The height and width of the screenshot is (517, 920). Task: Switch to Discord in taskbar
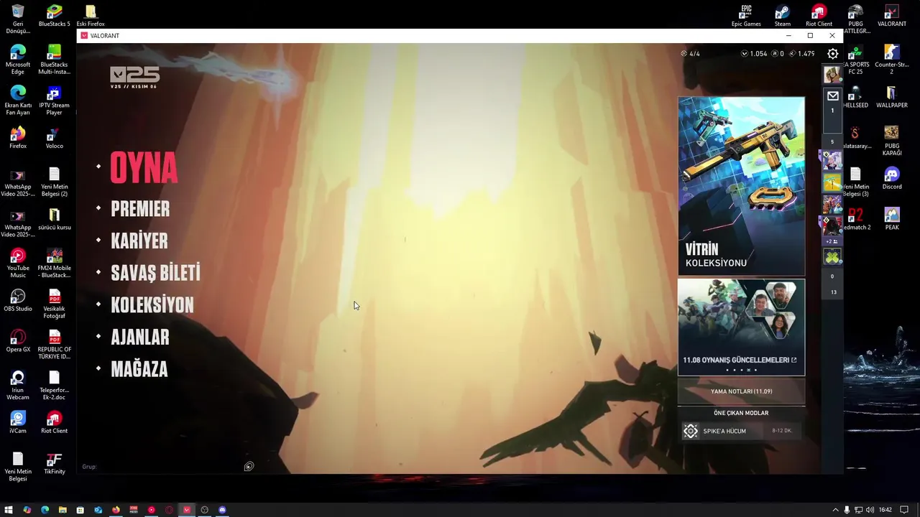click(222, 510)
